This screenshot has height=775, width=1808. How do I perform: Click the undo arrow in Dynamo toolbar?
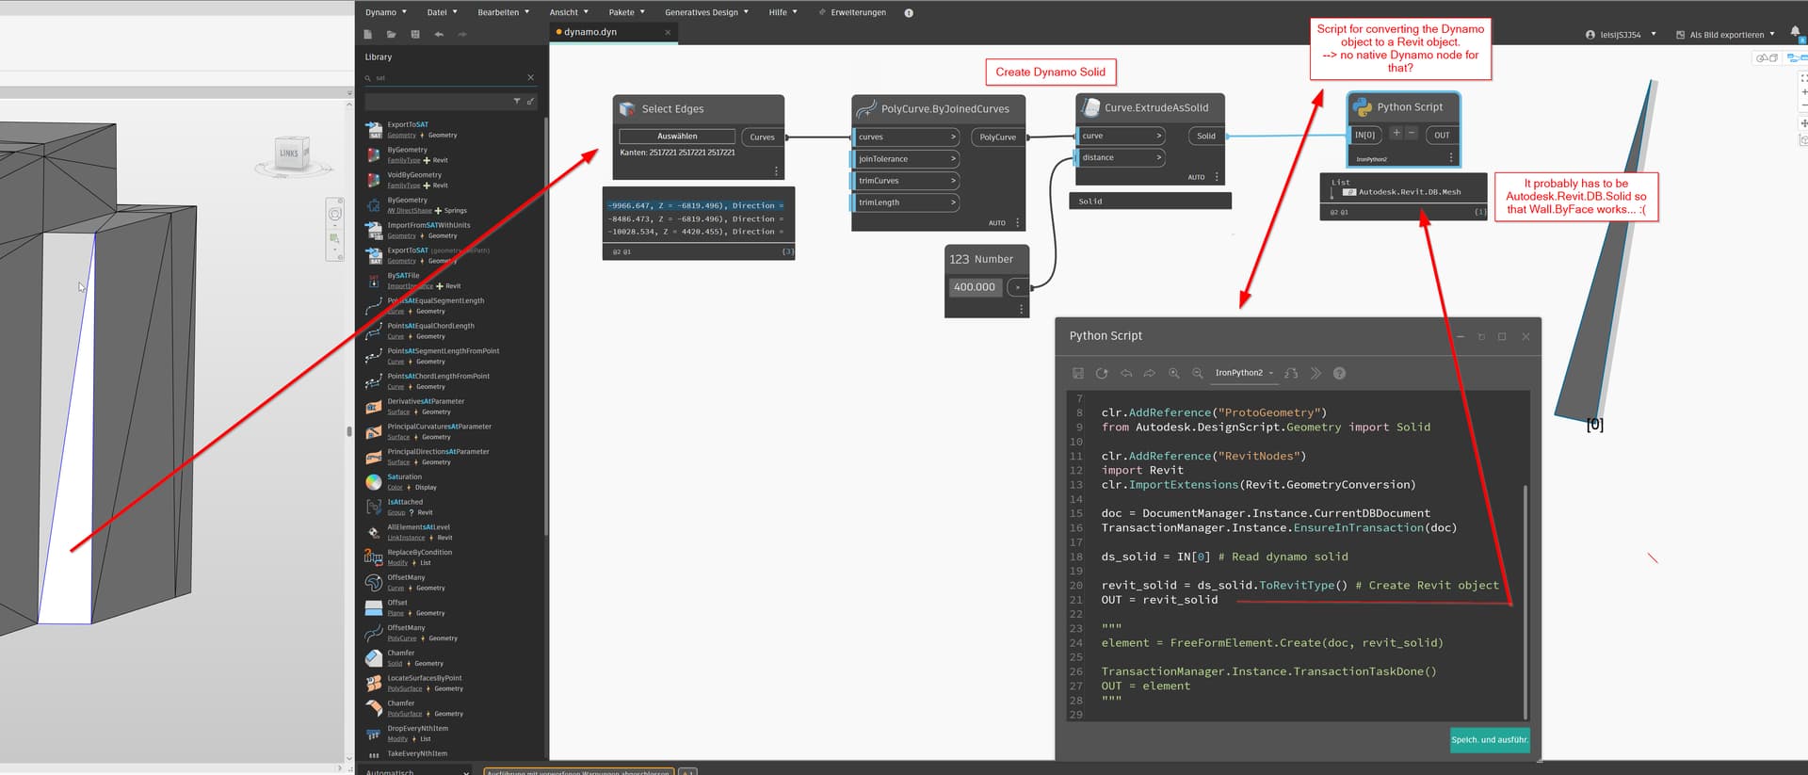(439, 35)
